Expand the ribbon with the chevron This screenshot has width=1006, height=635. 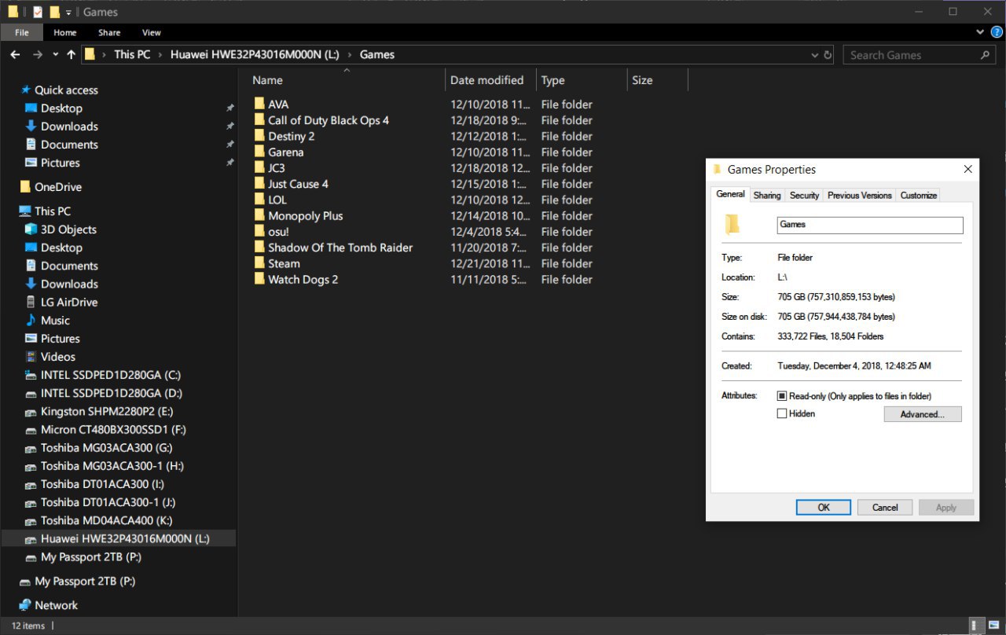coord(979,32)
